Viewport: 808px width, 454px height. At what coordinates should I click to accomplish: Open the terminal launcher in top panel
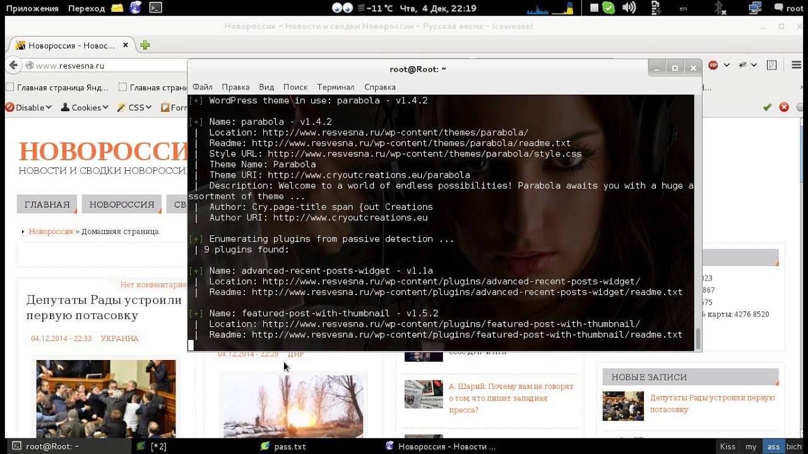click(155, 8)
